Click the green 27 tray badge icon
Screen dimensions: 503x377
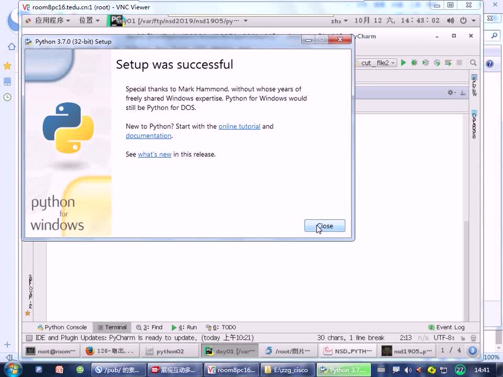460,370
